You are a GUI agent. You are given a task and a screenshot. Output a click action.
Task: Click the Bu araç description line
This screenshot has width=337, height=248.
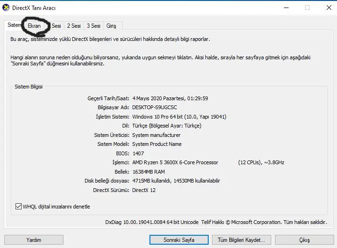coord(110,39)
